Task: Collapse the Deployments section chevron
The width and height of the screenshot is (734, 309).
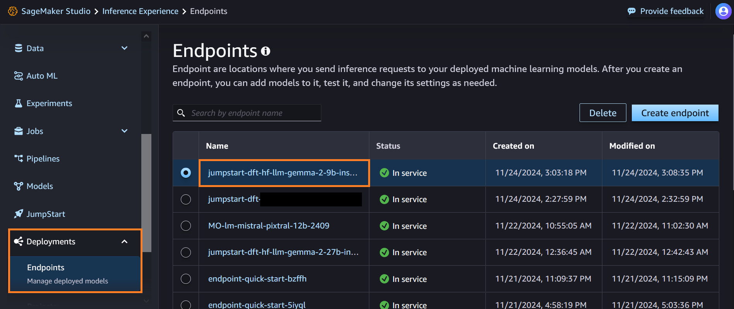Action: (125, 242)
